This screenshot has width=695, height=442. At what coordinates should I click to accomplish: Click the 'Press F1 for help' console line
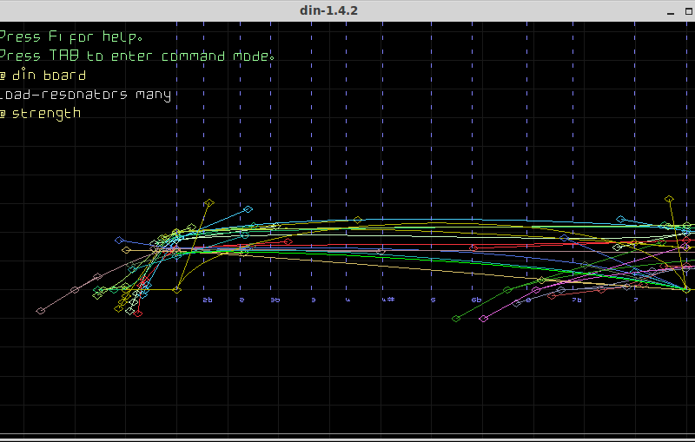(71, 37)
